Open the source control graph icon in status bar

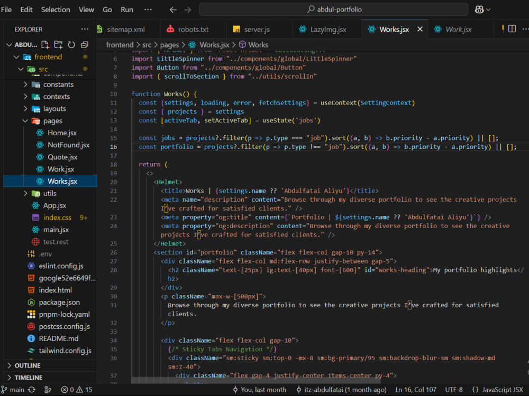click(x=48, y=390)
